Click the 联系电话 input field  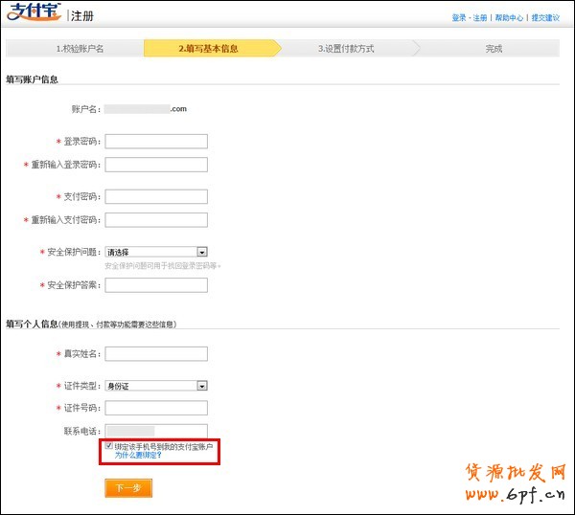(156, 431)
